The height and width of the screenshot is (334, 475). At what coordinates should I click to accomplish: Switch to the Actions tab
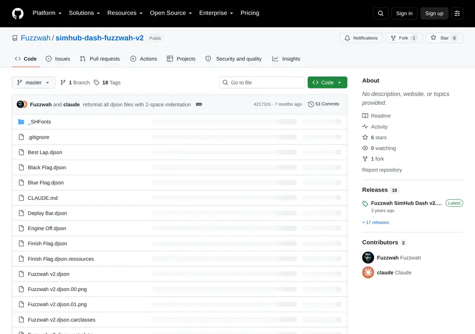(x=144, y=59)
